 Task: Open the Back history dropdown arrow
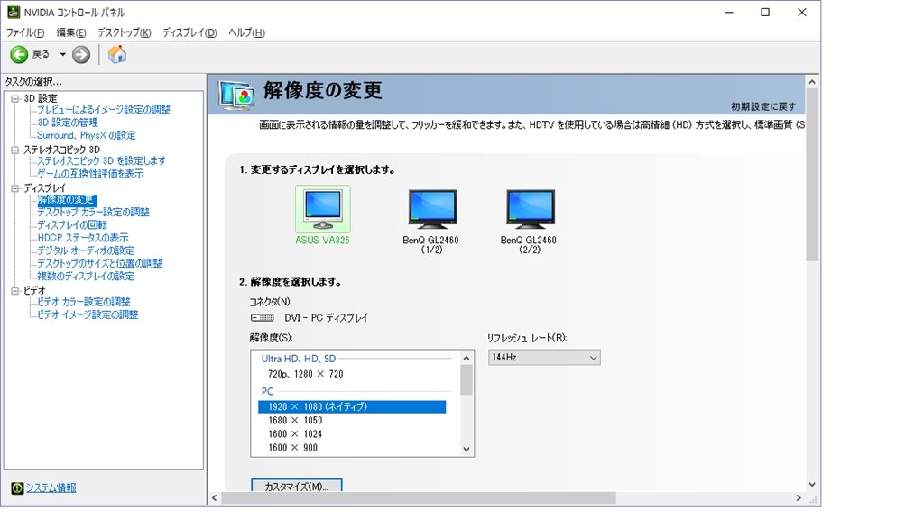pyautogui.click(x=62, y=55)
